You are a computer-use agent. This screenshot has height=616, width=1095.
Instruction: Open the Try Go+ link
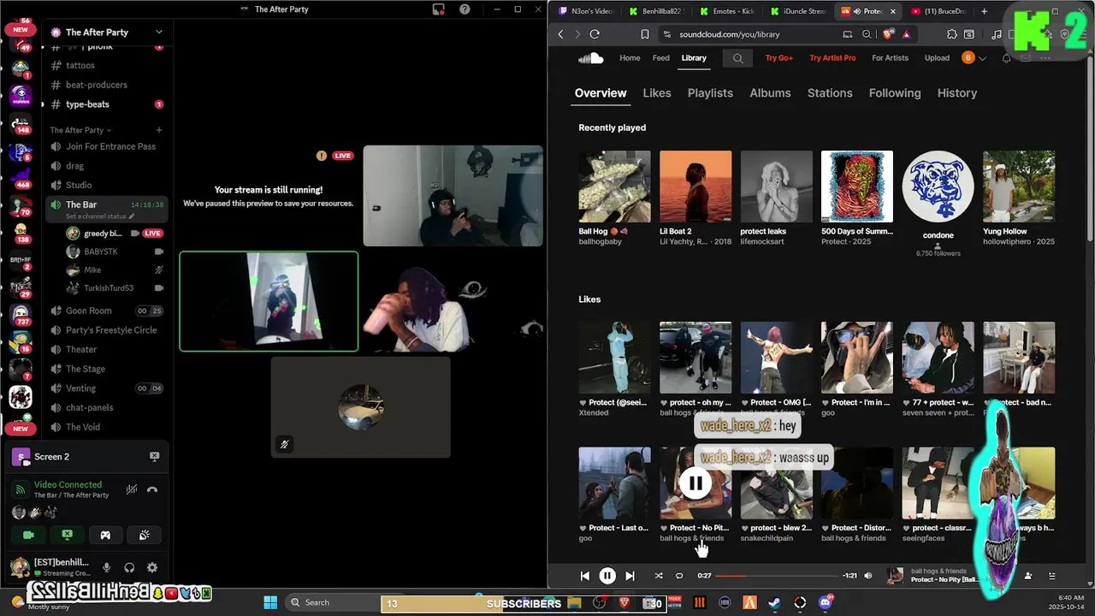click(x=779, y=58)
